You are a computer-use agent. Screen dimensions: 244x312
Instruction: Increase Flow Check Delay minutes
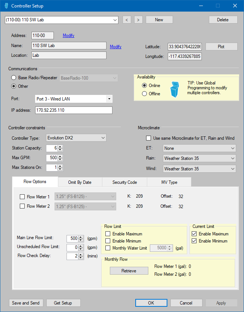tap(81, 254)
